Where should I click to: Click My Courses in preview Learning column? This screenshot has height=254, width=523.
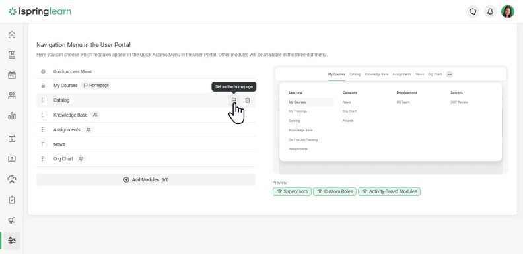tap(297, 102)
